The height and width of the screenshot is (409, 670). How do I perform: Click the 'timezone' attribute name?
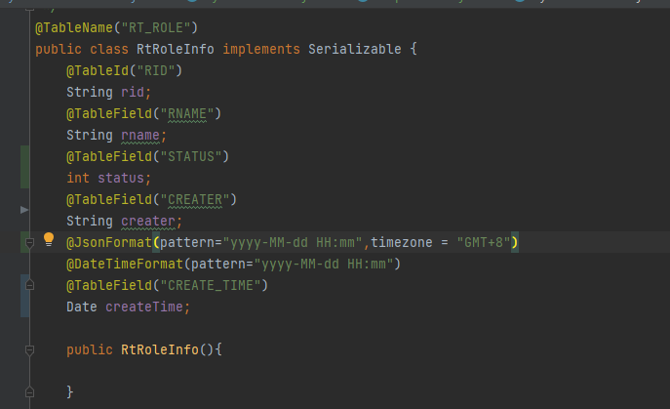tap(402, 243)
